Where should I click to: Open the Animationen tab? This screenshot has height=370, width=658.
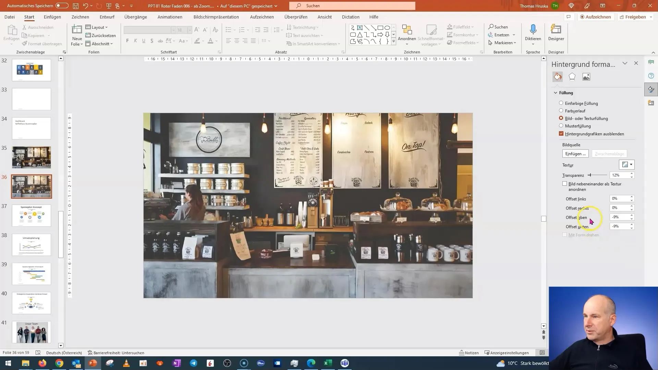pos(170,17)
